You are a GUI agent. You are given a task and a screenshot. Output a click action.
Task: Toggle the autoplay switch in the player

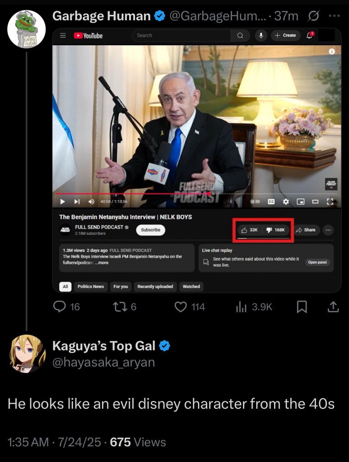coord(256,201)
